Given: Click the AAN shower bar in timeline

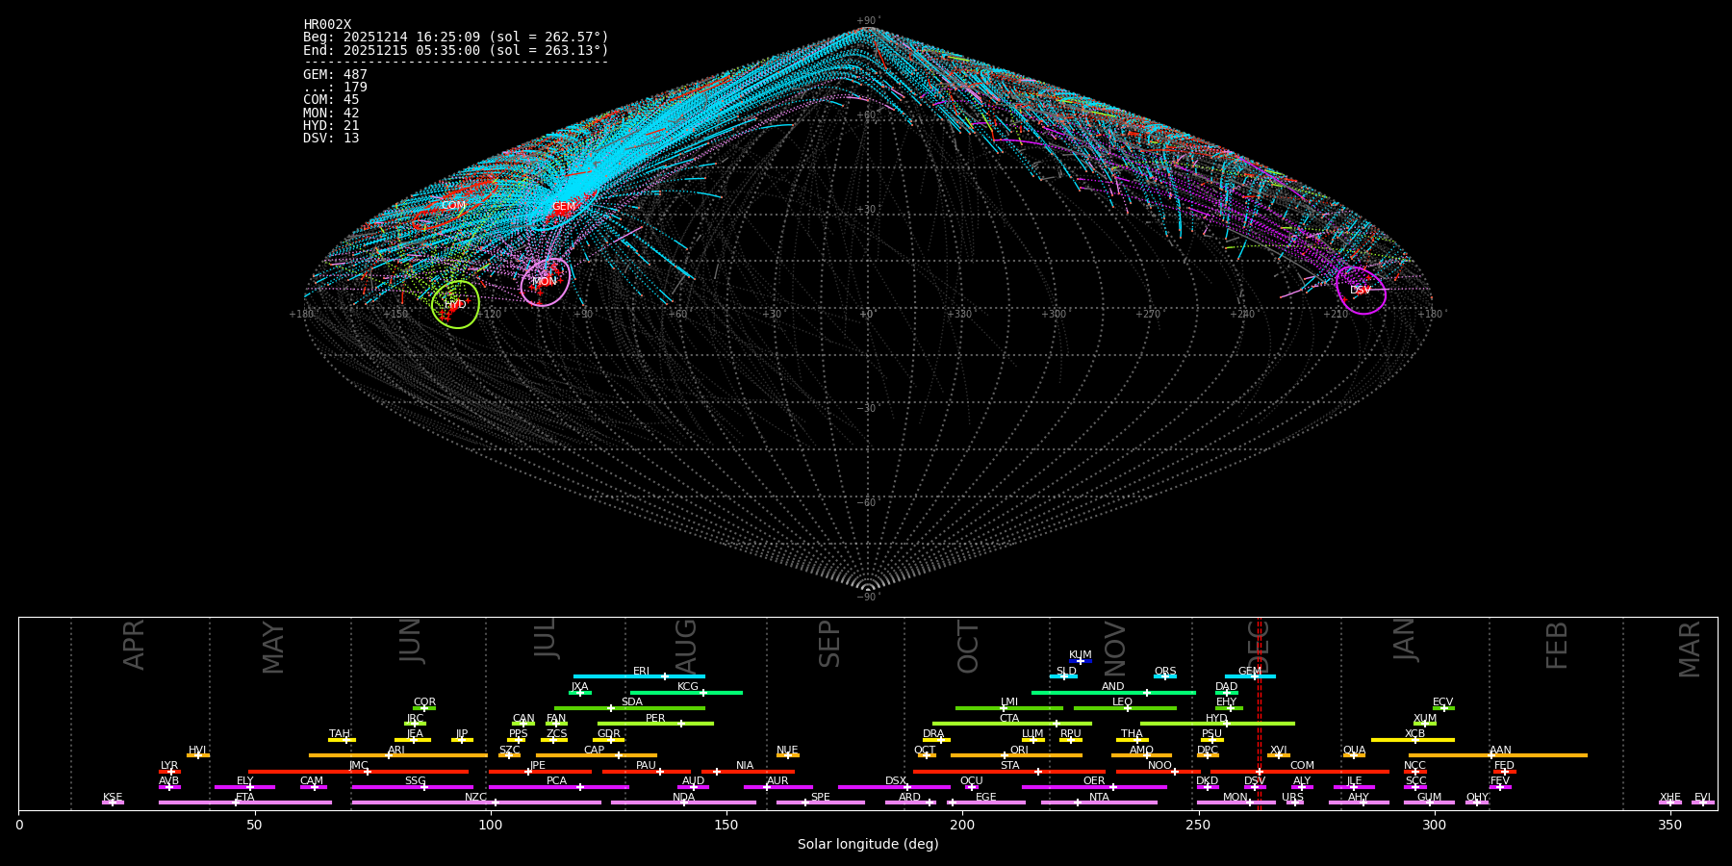Looking at the screenshot, I should coord(1498,755).
